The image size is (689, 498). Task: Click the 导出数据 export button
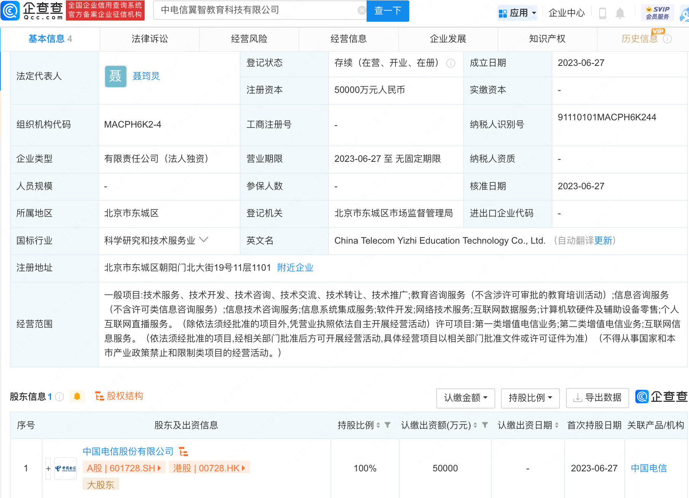[x=597, y=398]
